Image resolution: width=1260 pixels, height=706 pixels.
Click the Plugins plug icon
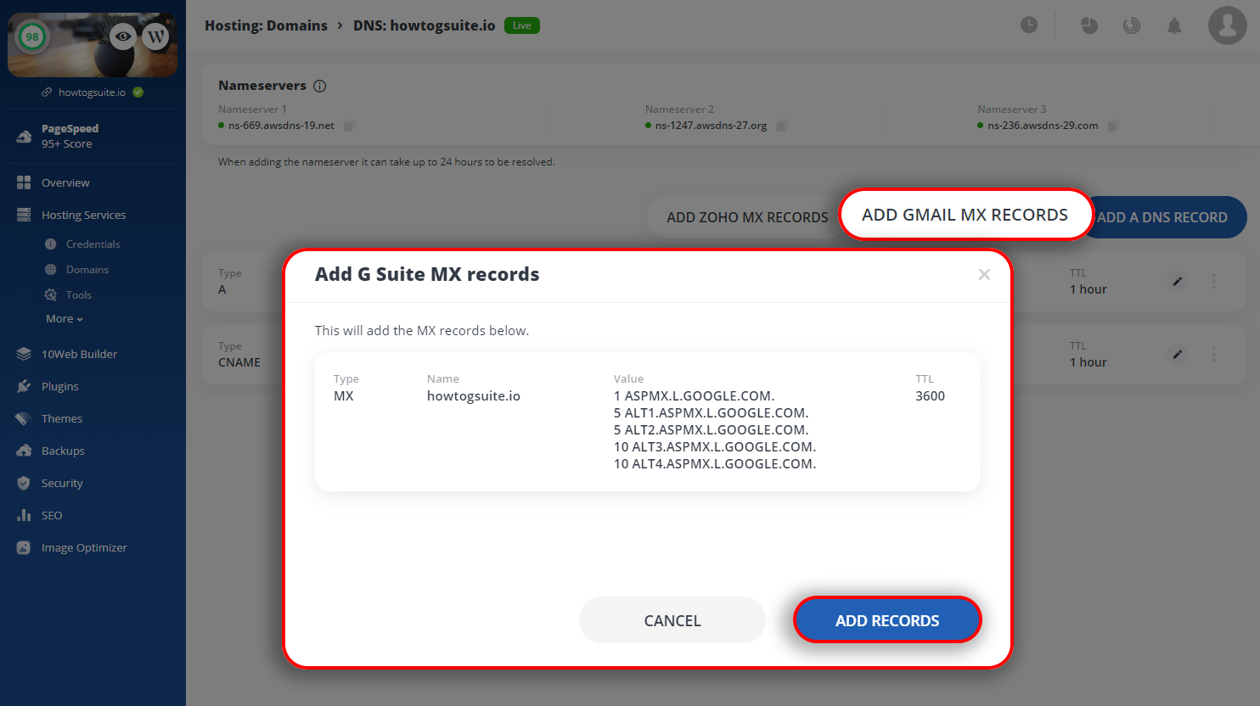(24, 386)
